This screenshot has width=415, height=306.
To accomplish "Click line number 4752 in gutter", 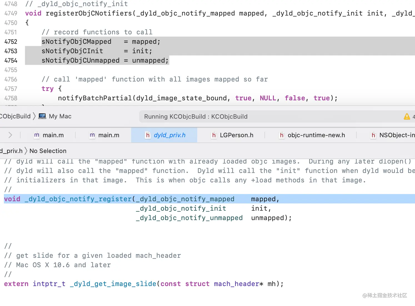I will click(11, 42).
